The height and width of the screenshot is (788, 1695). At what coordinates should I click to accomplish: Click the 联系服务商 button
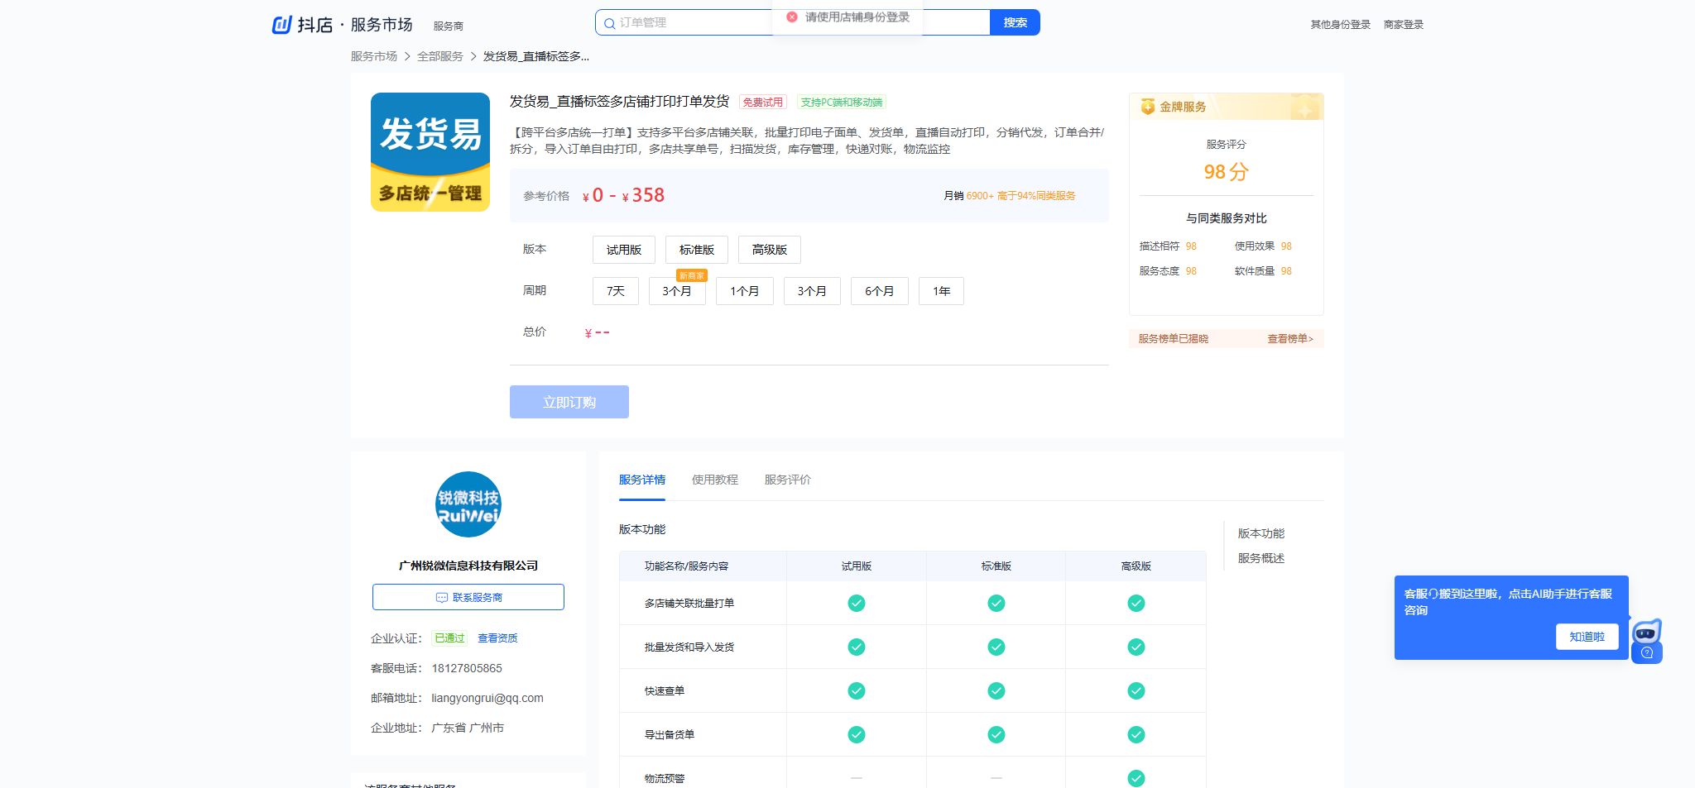click(x=468, y=597)
